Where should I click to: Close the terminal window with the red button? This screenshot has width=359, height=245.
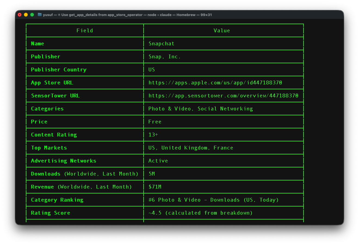click(20, 15)
